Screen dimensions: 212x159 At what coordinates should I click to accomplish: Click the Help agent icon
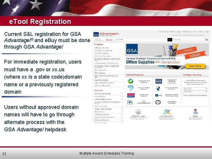click(x=195, y=112)
